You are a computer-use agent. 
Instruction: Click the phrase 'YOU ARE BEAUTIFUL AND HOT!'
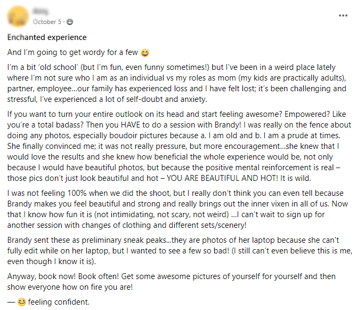point(222,178)
